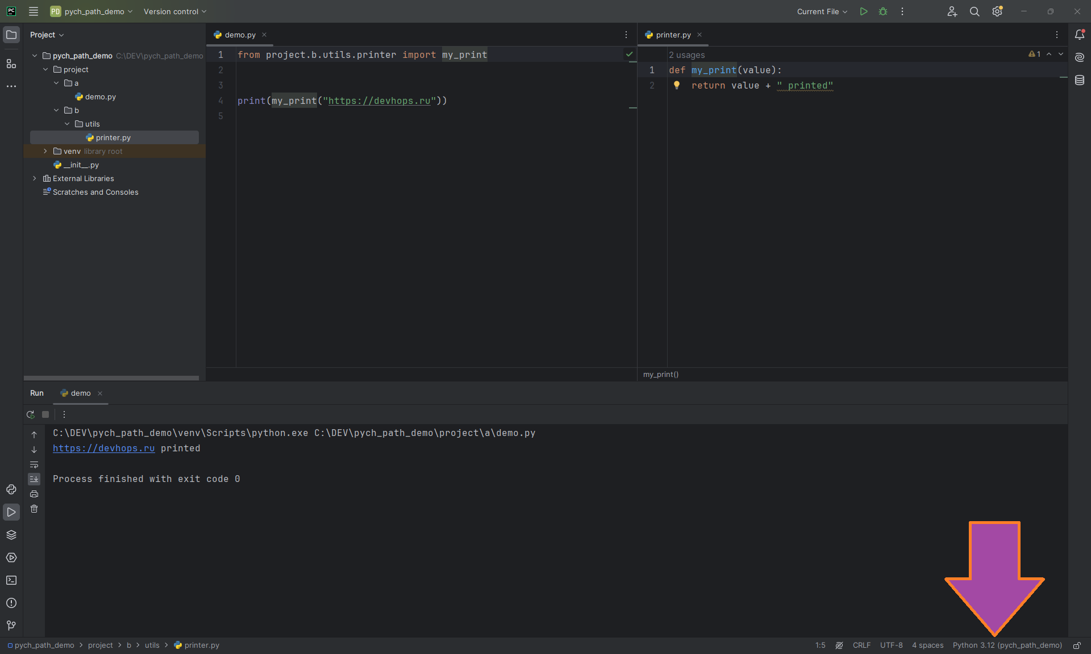Viewport: 1091px width, 654px height.
Task: Toggle the Run tool window icon
Action: click(11, 512)
